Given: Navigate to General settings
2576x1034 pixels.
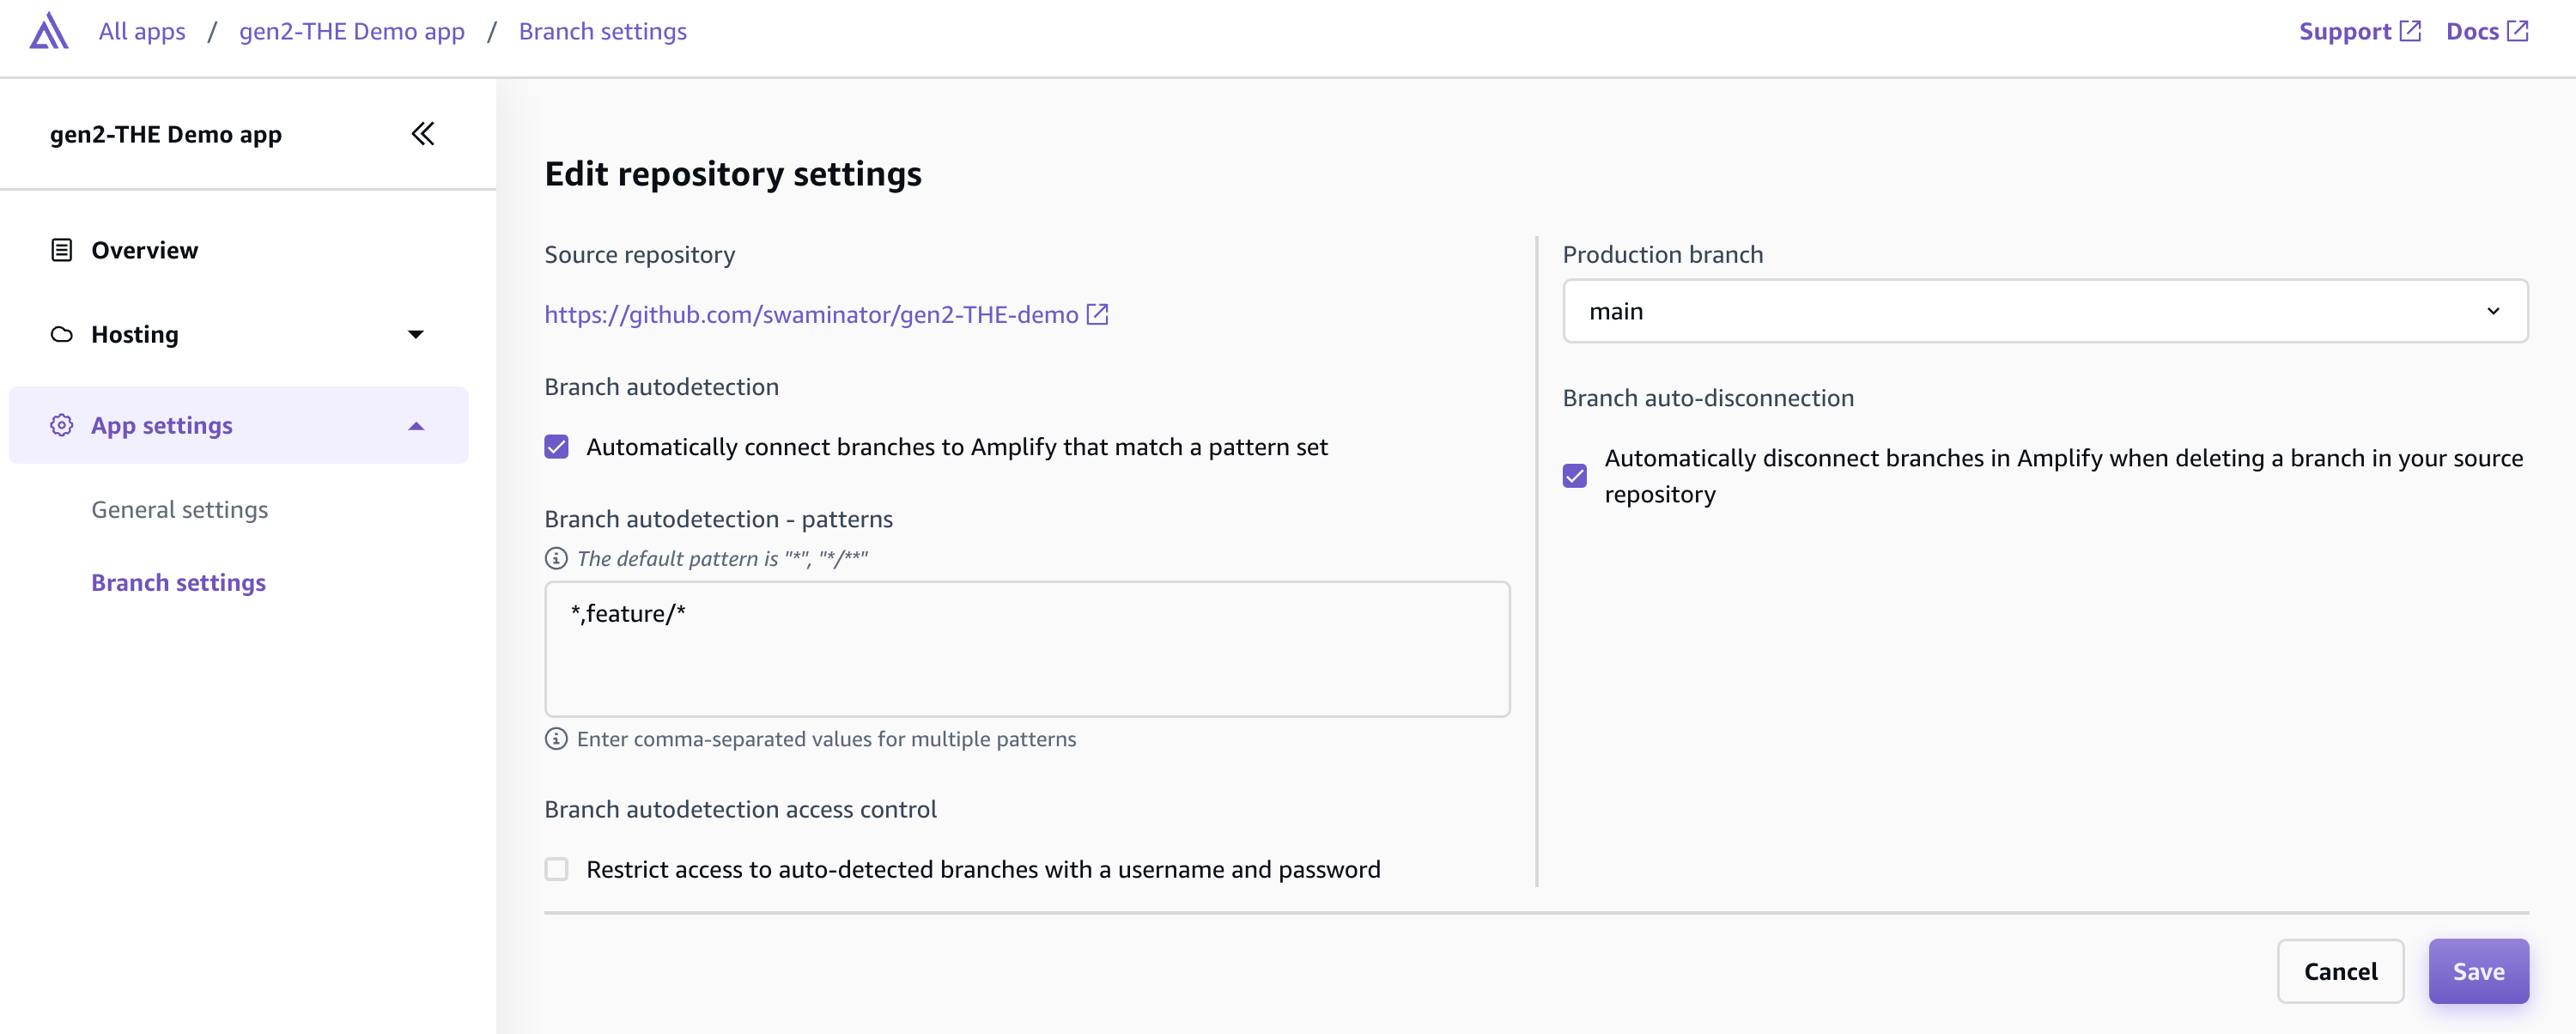Looking at the screenshot, I should pyautogui.click(x=180, y=509).
